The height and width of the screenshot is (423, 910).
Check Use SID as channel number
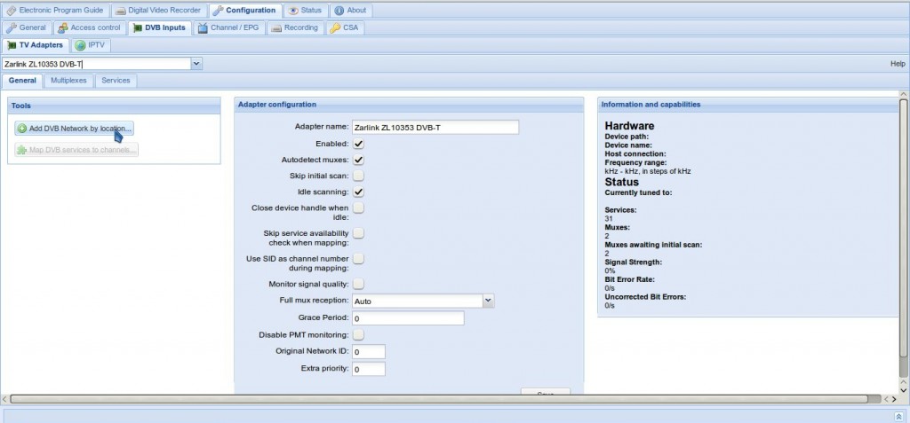pos(359,258)
